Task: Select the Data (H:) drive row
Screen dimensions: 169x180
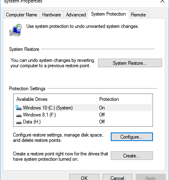Action: [83, 122]
